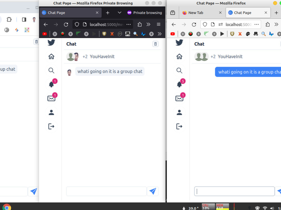The image size is (281, 210).
Task: Open profile icon in private browsing window sidebar
Action: pos(51,112)
